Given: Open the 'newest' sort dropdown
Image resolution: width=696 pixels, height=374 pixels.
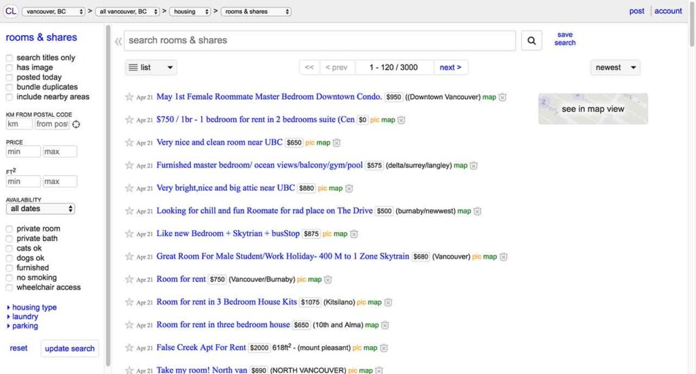Looking at the screenshot, I should [x=615, y=67].
